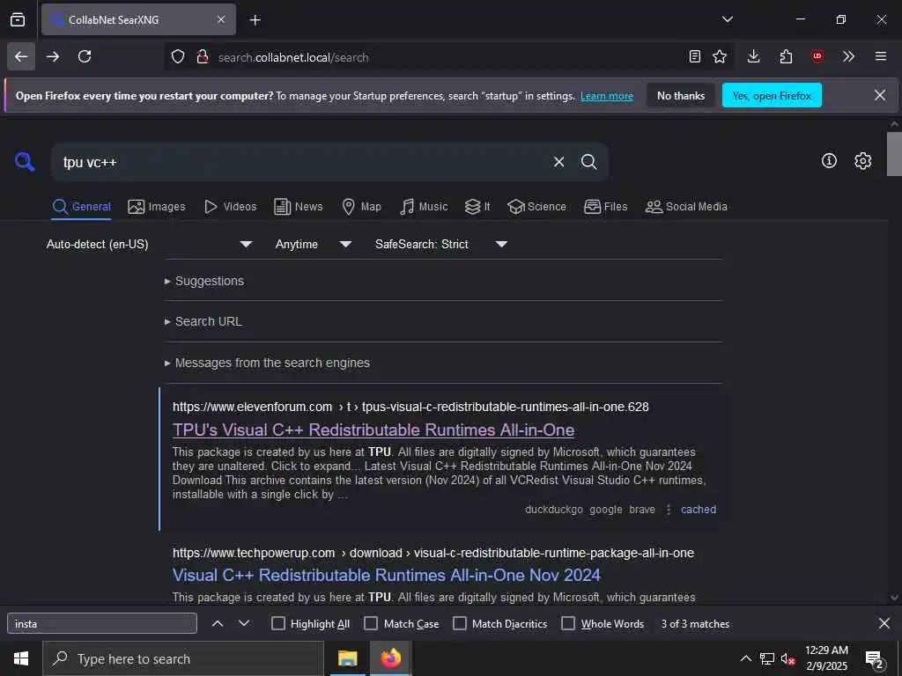Open the Auto-detect language dropdown
The height and width of the screenshot is (676, 902).
(149, 245)
